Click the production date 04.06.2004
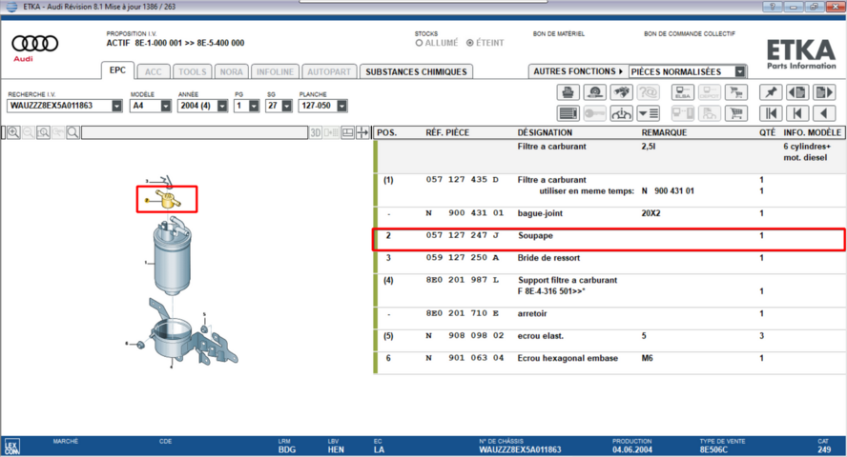Image resolution: width=847 pixels, height=457 pixels. click(x=632, y=449)
